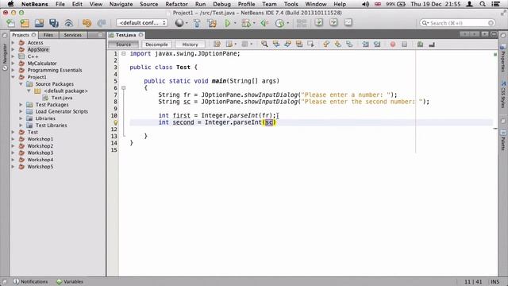Viewport: 508px width, 286px height.
Task: Toggle Bookmark in editor toolbar
Action: (349, 44)
